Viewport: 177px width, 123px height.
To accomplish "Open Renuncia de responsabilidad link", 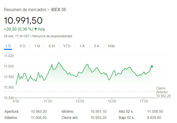I will (52, 36).
